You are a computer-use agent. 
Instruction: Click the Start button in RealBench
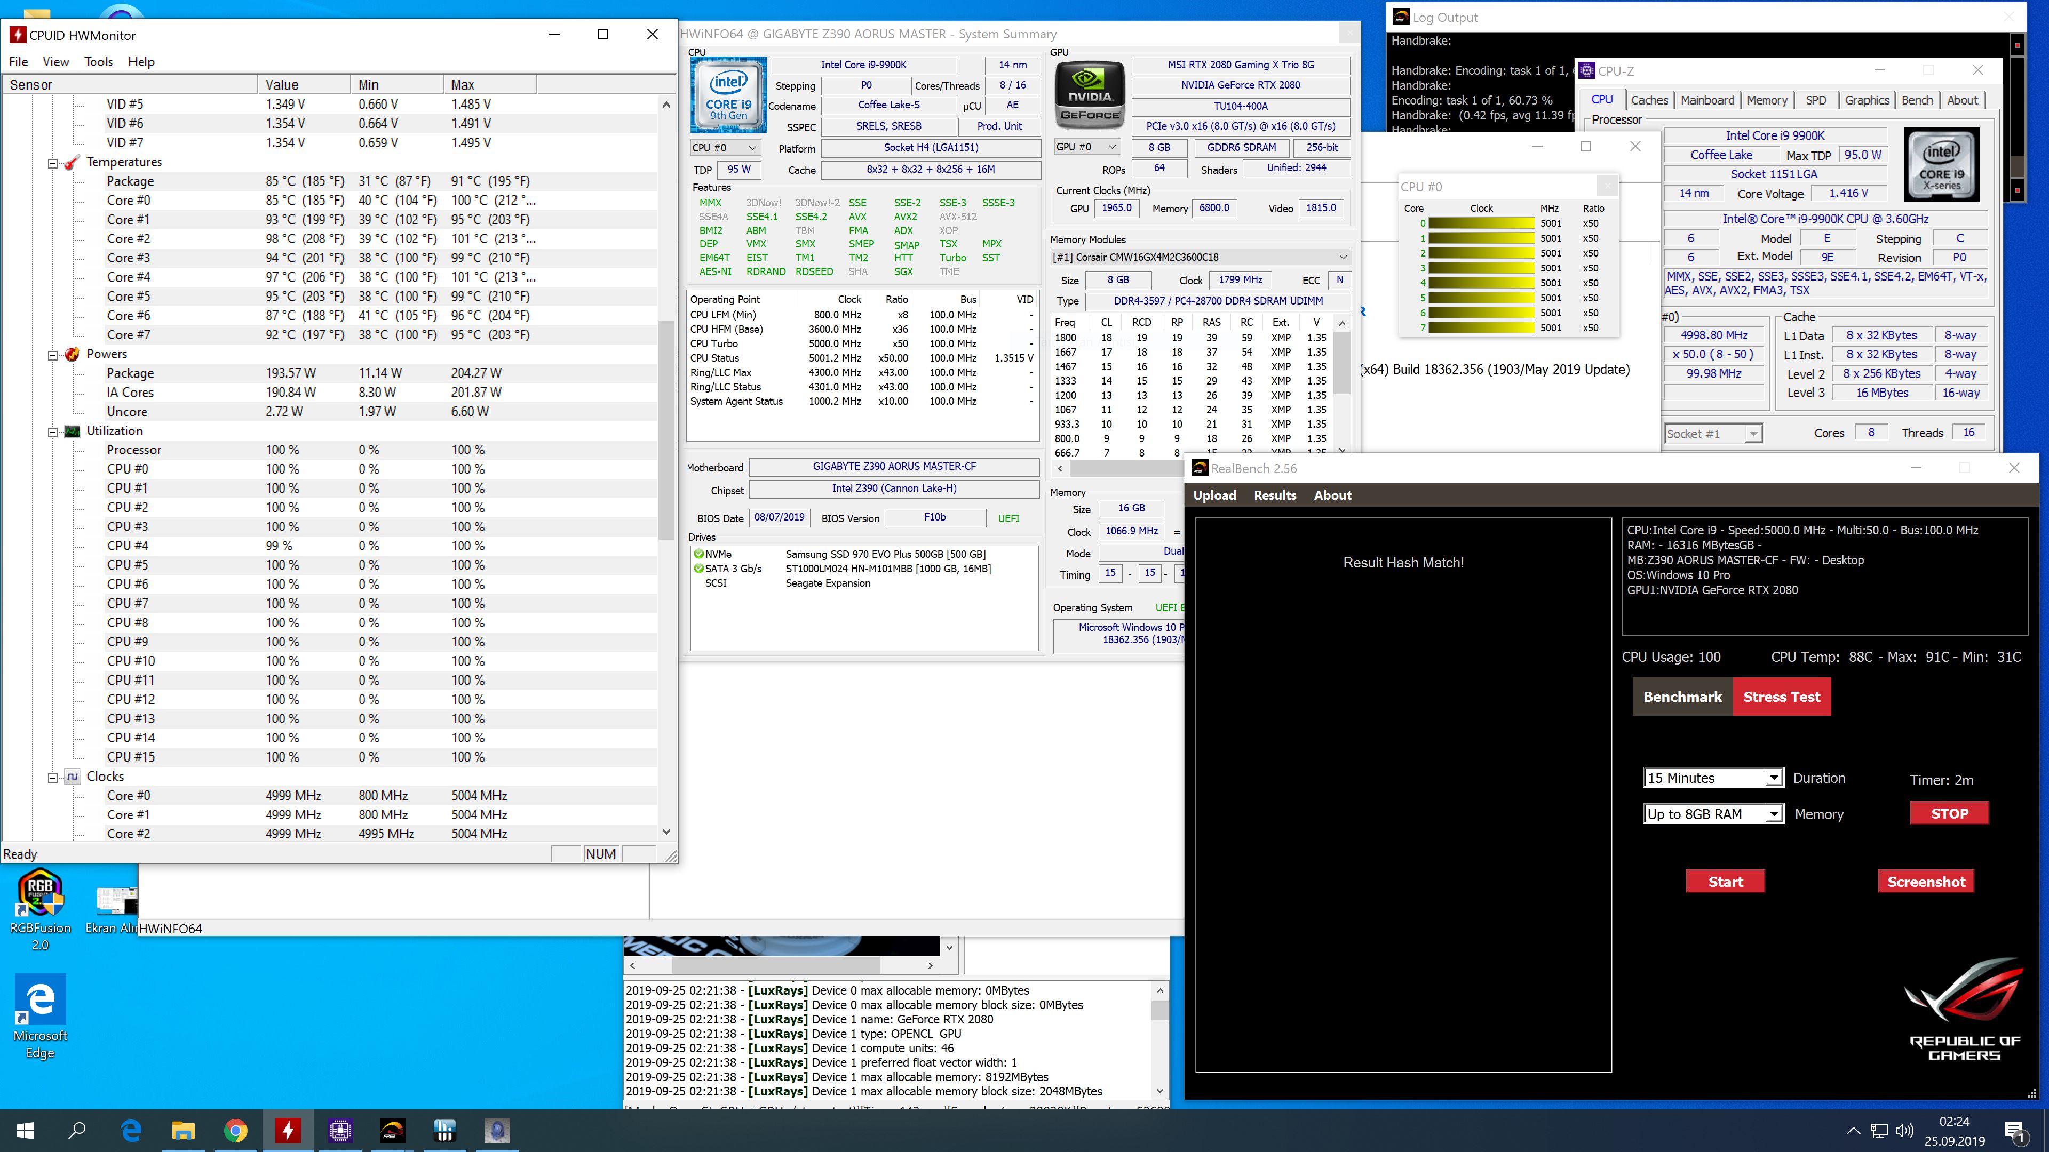tap(1725, 882)
